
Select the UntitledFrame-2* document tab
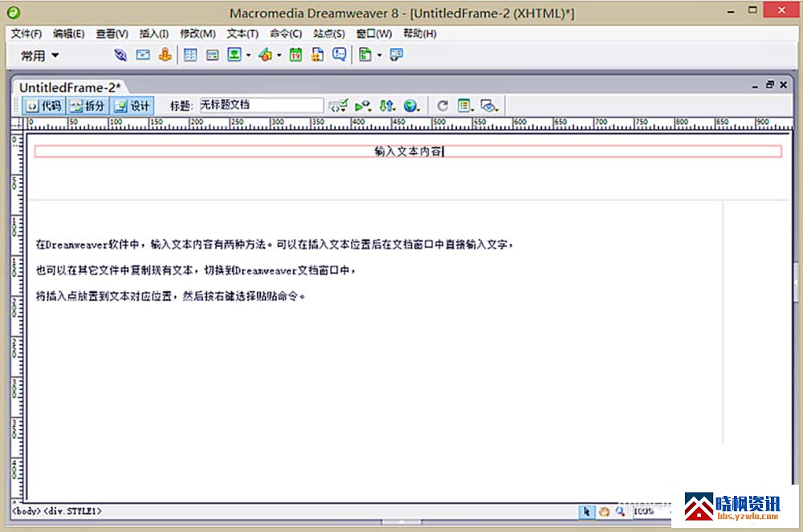tap(70, 87)
